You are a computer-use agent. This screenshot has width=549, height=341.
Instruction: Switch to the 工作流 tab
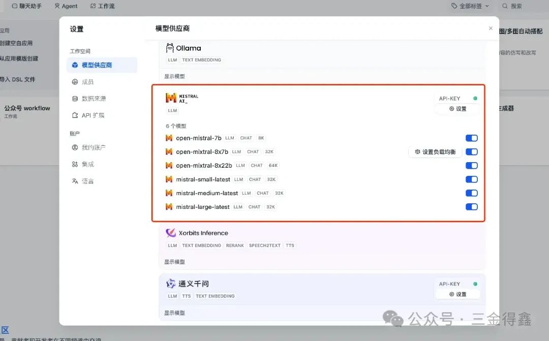coord(102,6)
